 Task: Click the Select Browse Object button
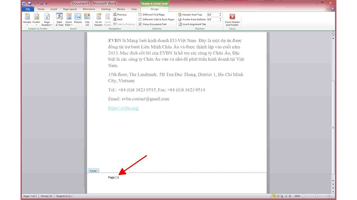[x=333, y=188]
